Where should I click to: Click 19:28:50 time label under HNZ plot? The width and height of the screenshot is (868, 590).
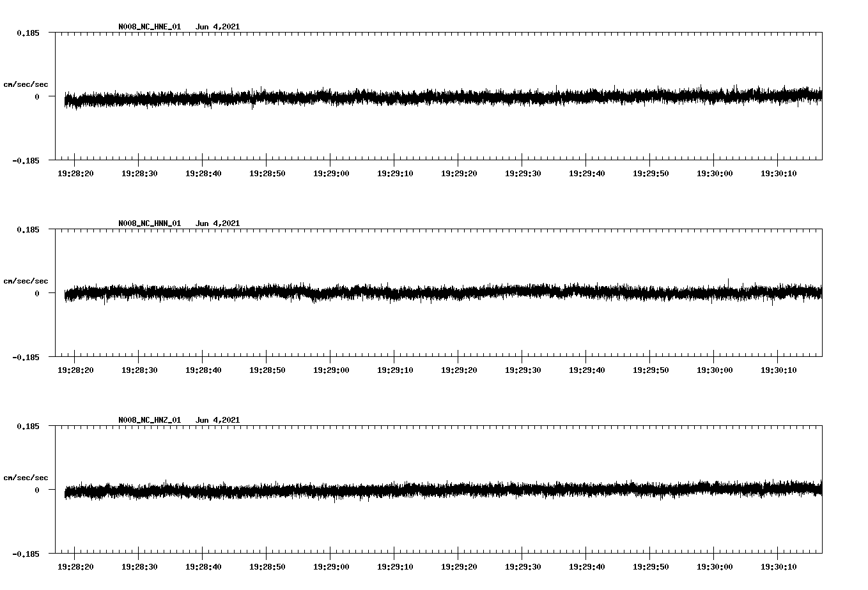[x=267, y=566]
